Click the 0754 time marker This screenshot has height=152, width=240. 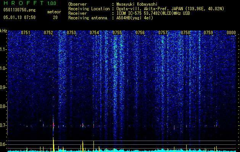(94, 33)
